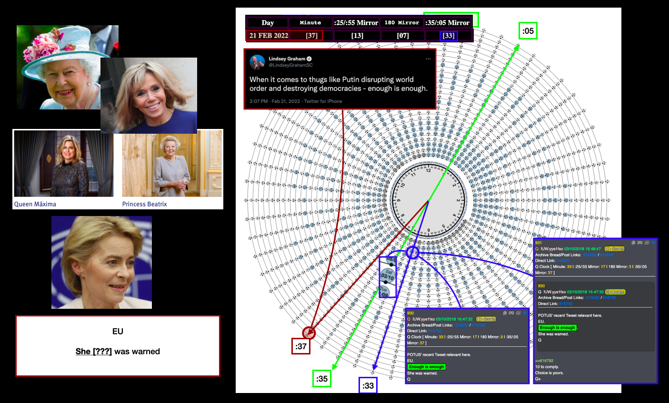The image size is (669, 403).
Task: Click the photo above the Princess Beatrix caption
Action: click(172, 164)
